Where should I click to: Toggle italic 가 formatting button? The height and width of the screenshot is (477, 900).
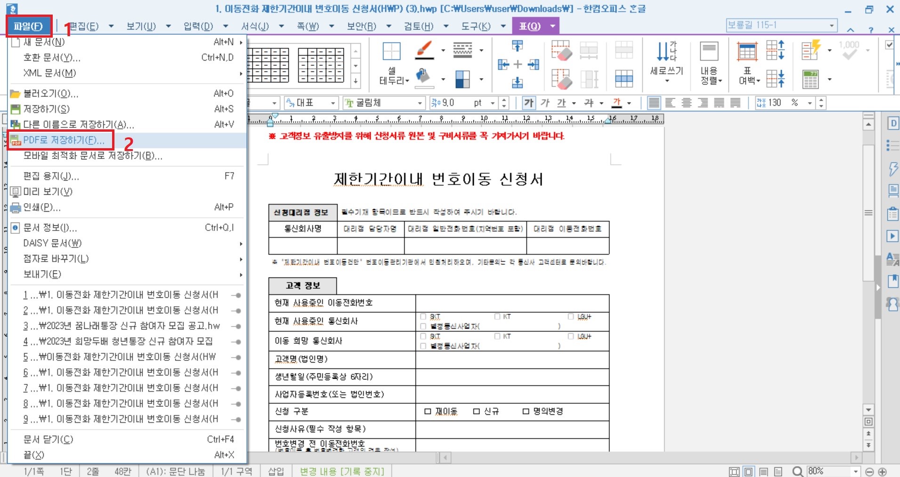pyautogui.click(x=545, y=103)
